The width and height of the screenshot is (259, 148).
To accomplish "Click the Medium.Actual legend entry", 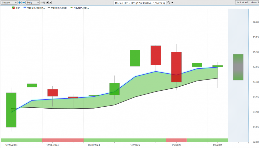I will point(57,8).
